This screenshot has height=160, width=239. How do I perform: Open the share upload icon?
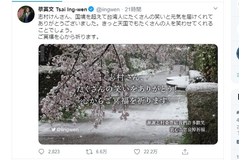(185, 152)
